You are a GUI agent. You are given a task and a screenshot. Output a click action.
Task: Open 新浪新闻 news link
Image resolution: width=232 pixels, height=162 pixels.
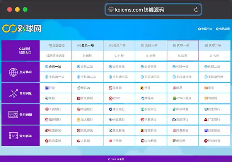tap(55, 130)
